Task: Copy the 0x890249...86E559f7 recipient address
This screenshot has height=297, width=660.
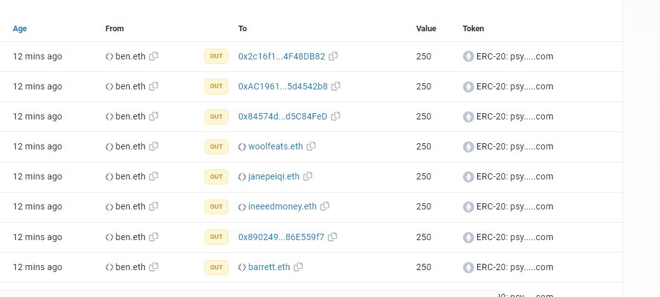Action: coord(333,237)
